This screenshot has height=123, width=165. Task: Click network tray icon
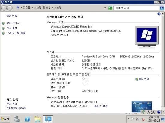[138, 119]
